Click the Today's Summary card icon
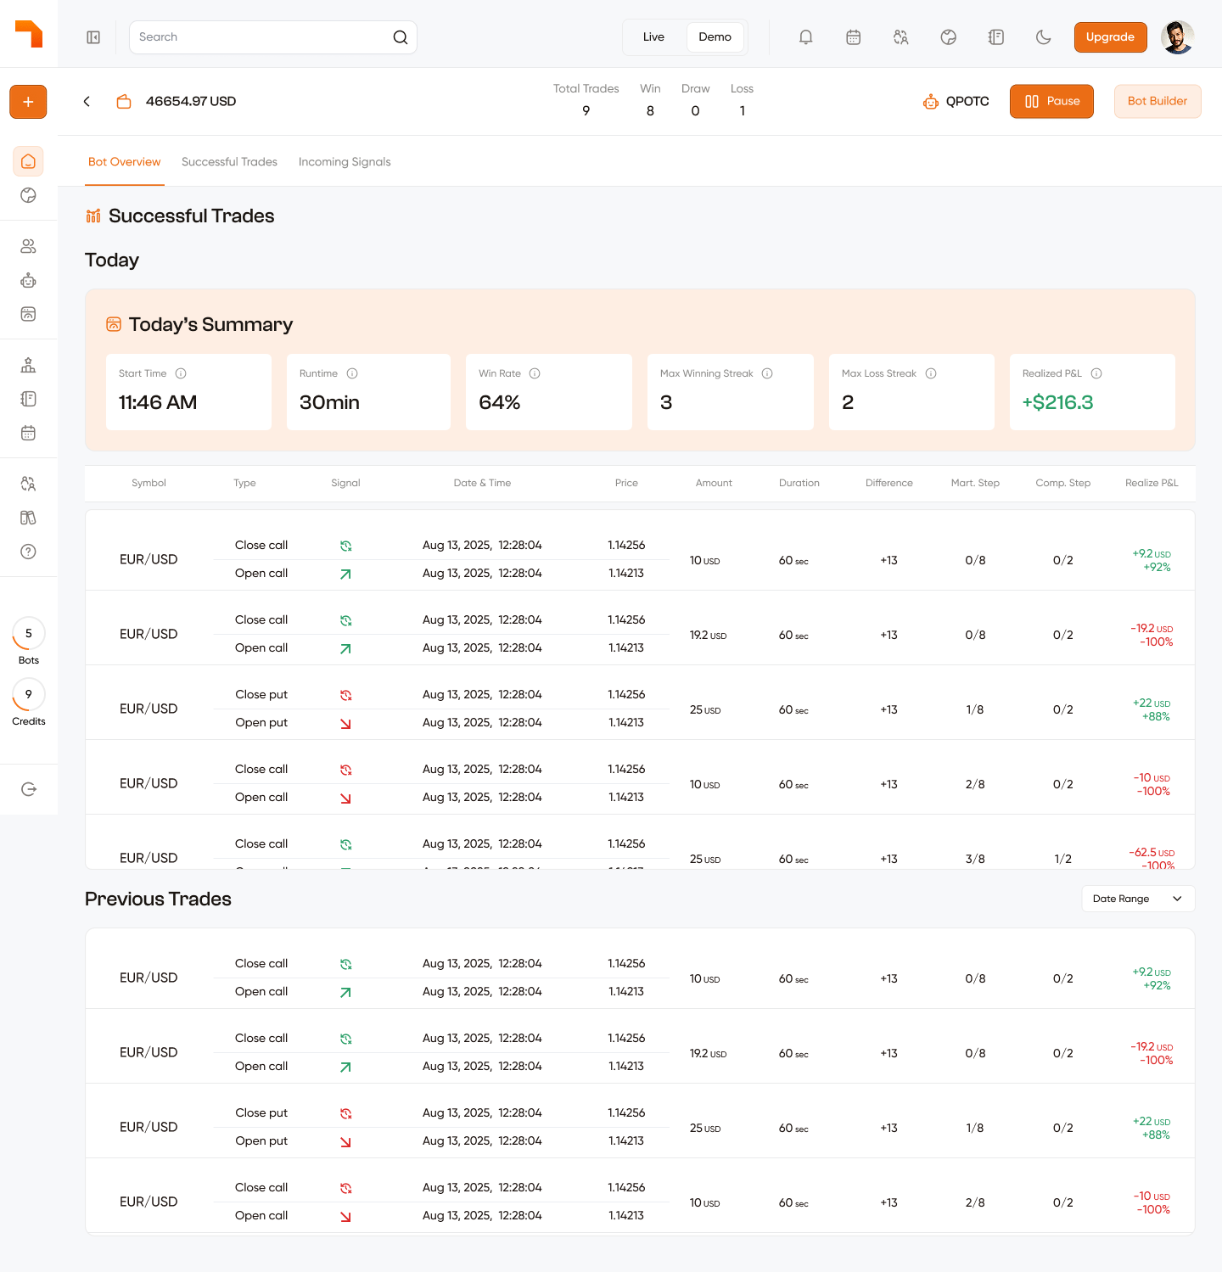This screenshot has height=1272, width=1222. pyautogui.click(x=114, y=324)
